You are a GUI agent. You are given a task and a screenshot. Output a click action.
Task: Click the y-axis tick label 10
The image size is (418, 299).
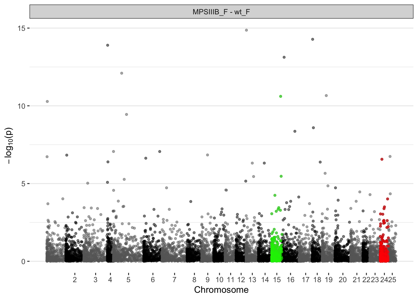coord(21,106)
